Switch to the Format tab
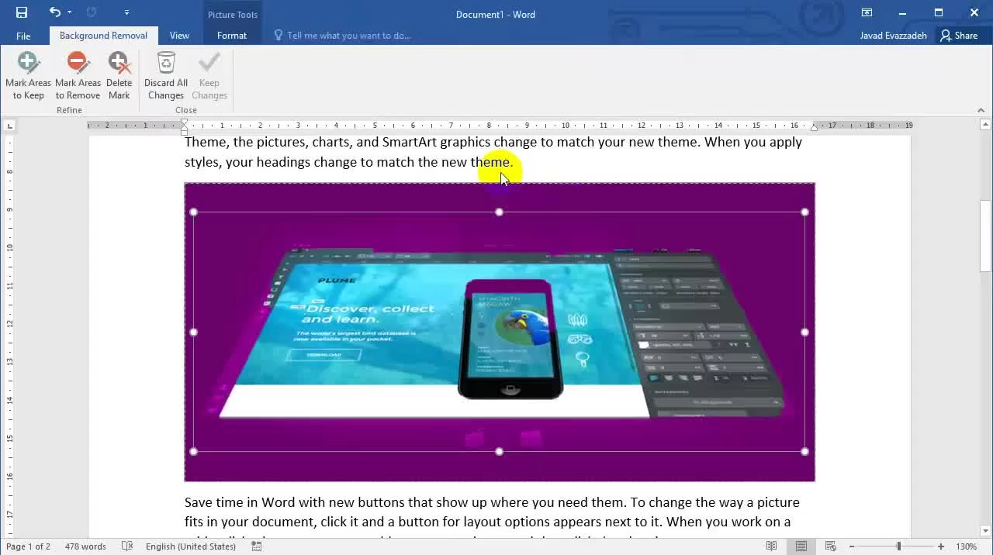This screenshot has height=555, width=993. [x=231, y=36]
